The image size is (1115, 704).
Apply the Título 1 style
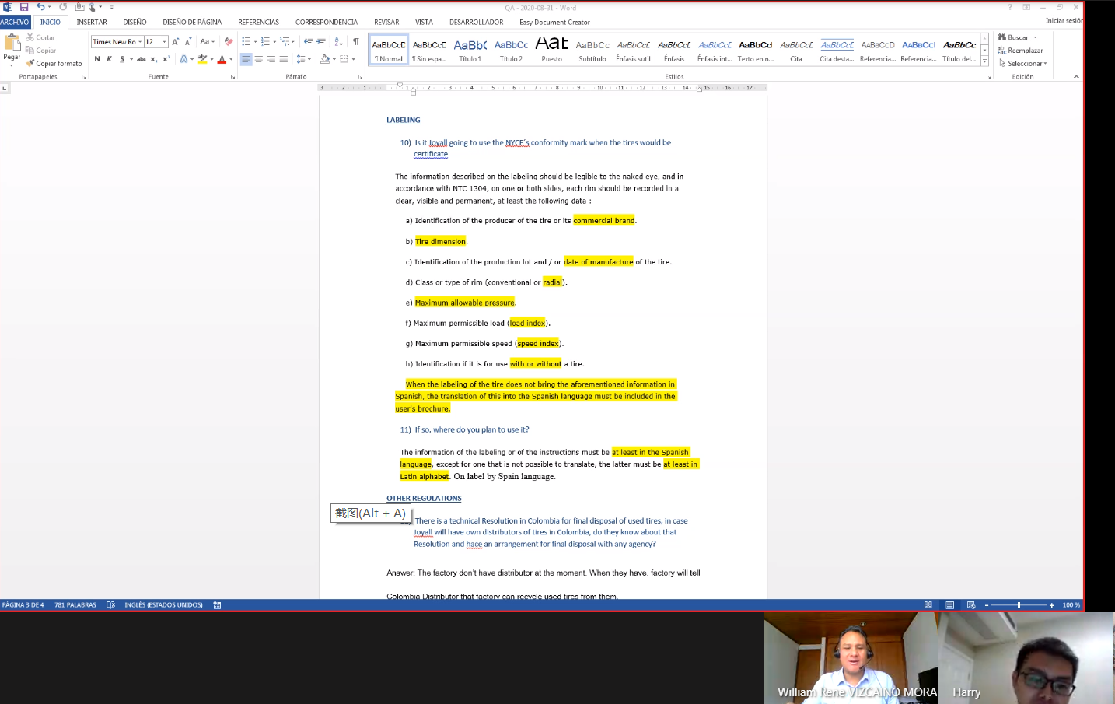pyautogui.click(x=470, y=51)
